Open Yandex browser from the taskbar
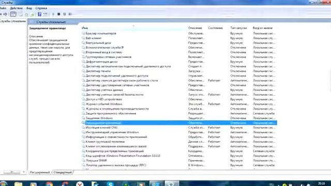The image size is (331, 186). click(x=80, y=184)
